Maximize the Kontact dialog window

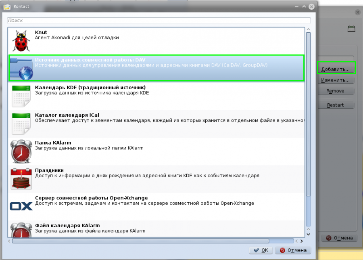coord(304,6)
